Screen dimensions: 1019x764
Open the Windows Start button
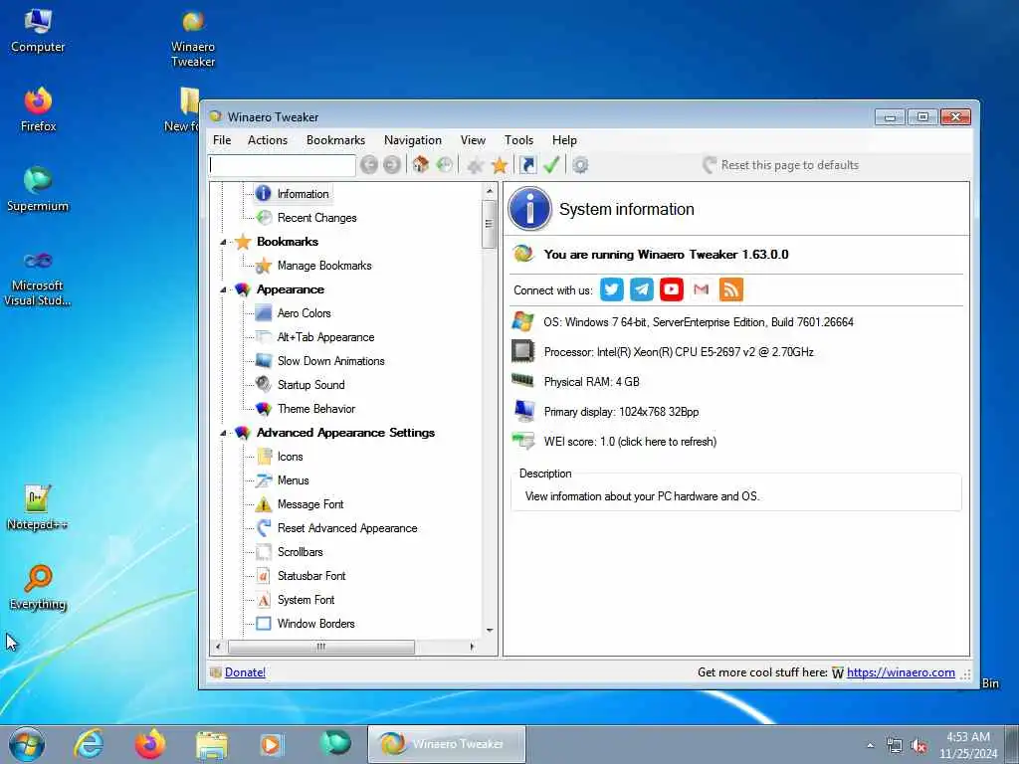click(x=27, y=744)
